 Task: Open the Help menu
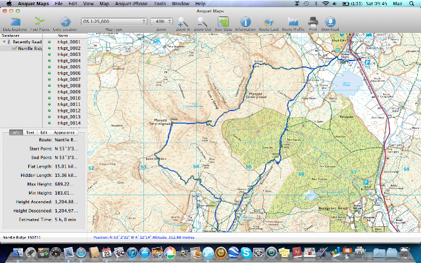pyautogui.click(x=200, y=4)
